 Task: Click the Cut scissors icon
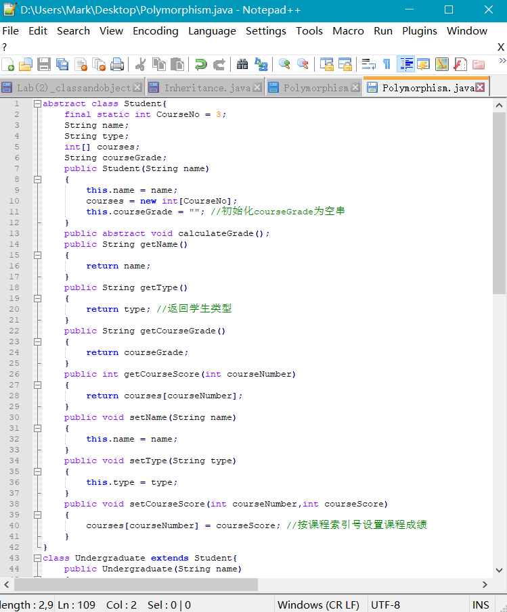coord(140,64)
